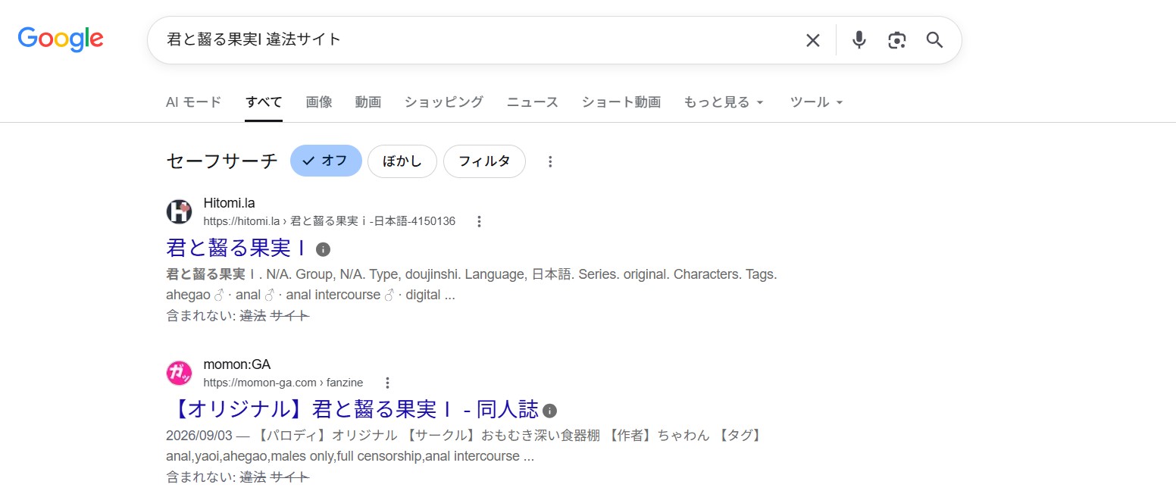Click the Google logo
Screen dimensions: 1176x494
[x=61, y=39]
